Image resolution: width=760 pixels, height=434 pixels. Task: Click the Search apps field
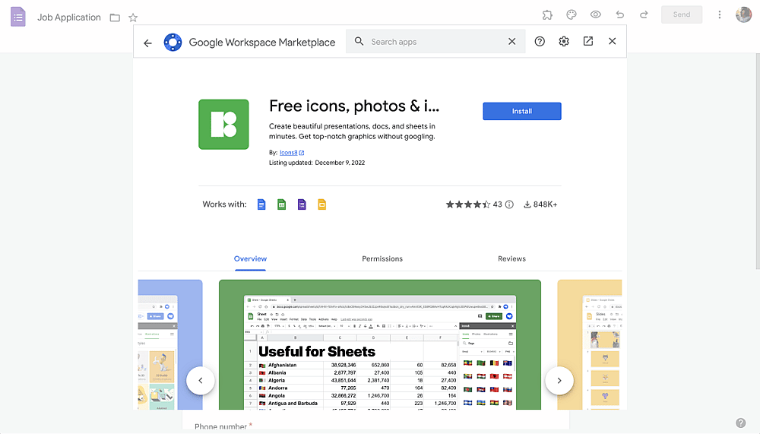[435, 42]
